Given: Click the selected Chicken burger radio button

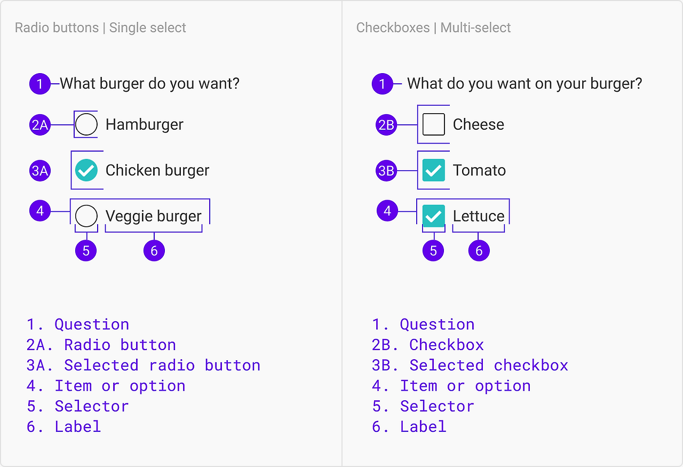Looking at the screenshot, I should pyautogui.click(x=86, y=170).
